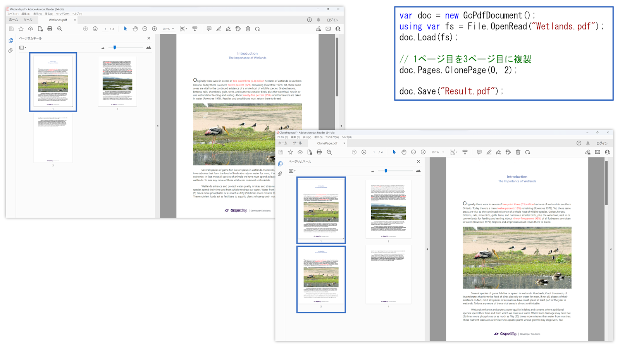Click the trash delete icon in Wetlands.pdf toolbar
Screen dimensions: 620x347
coord(248,29)
